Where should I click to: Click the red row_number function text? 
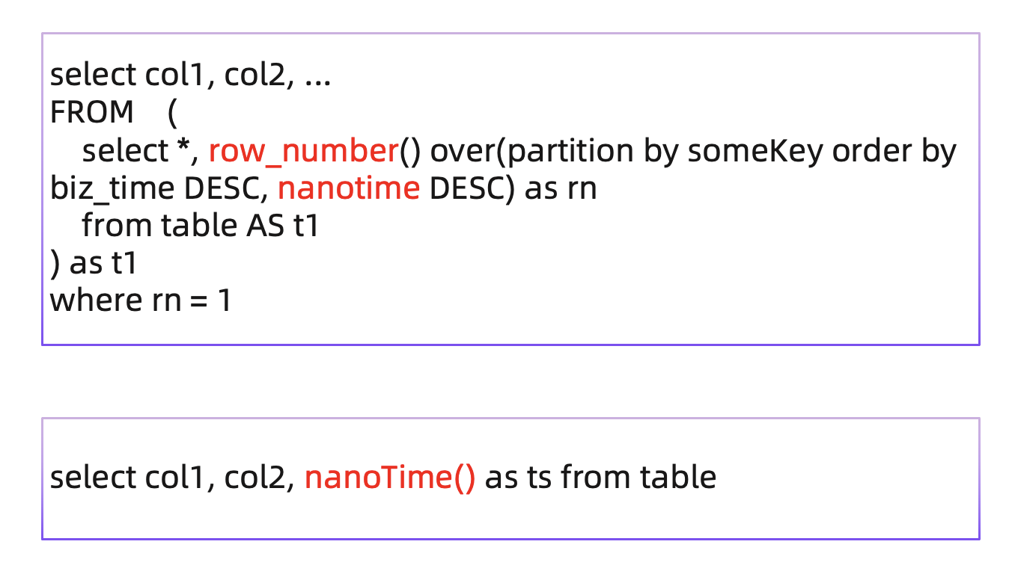302,152
